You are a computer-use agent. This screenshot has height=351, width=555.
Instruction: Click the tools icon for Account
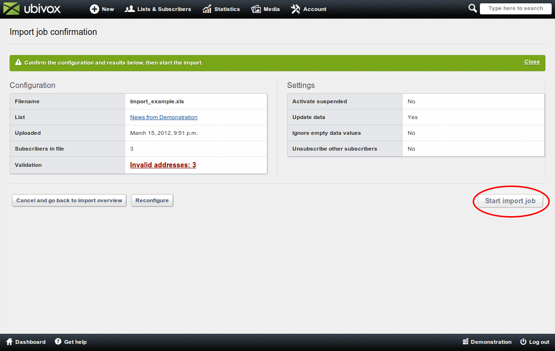coord(296,9)
